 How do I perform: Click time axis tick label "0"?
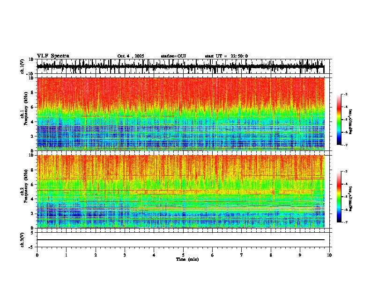pos(37,255)
